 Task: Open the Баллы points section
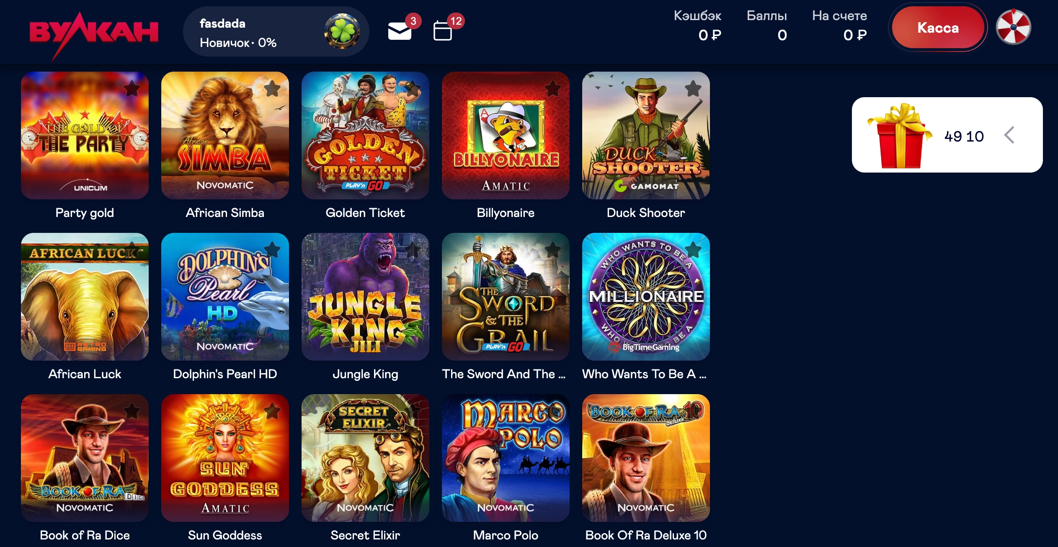tap(767, 26)
